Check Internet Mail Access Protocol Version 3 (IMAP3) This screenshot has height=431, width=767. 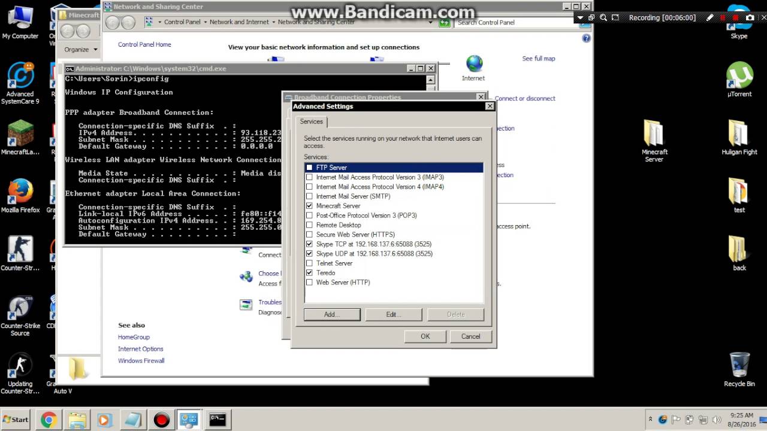(x=309, y=177)
